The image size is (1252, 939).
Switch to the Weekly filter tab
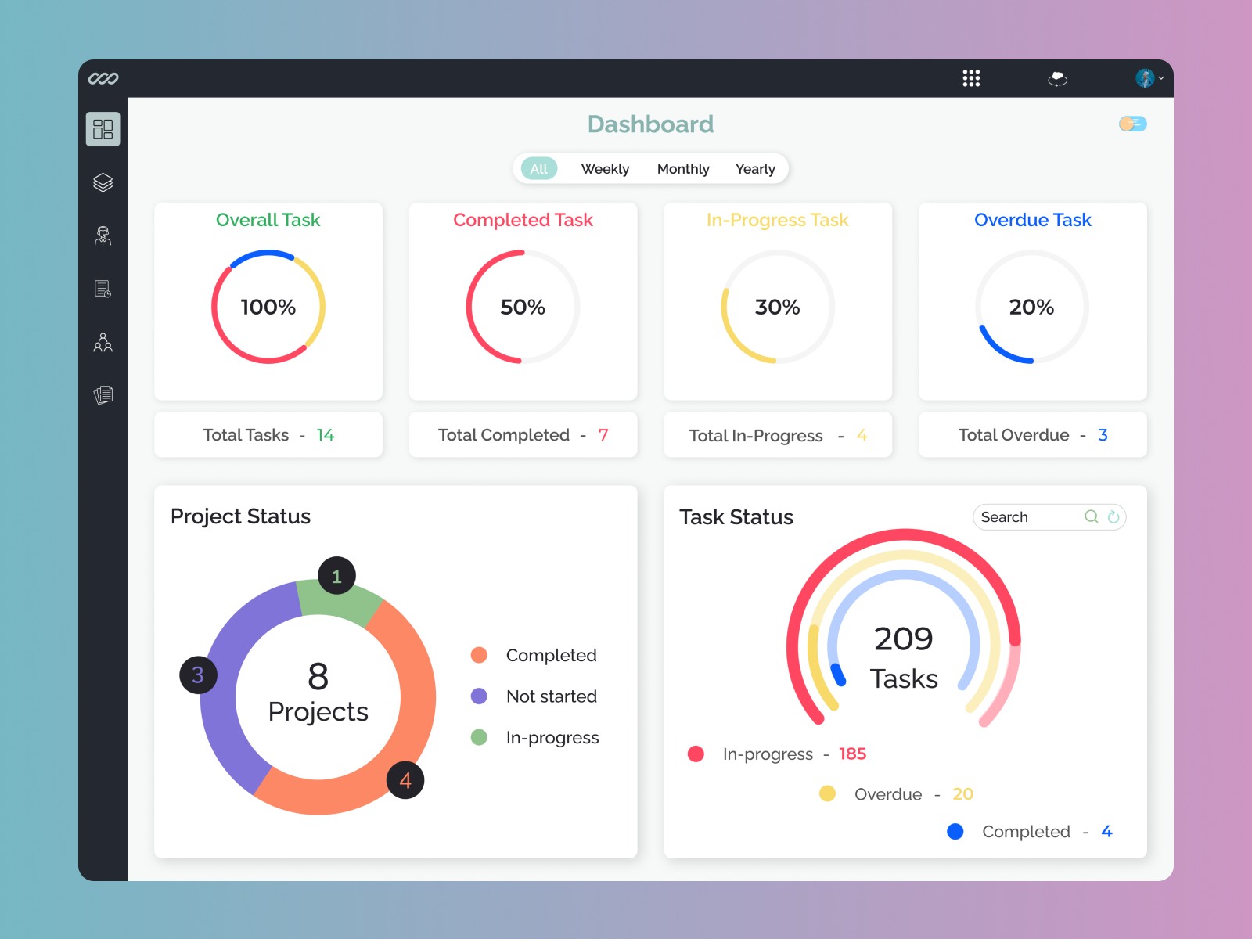(604, 168)
